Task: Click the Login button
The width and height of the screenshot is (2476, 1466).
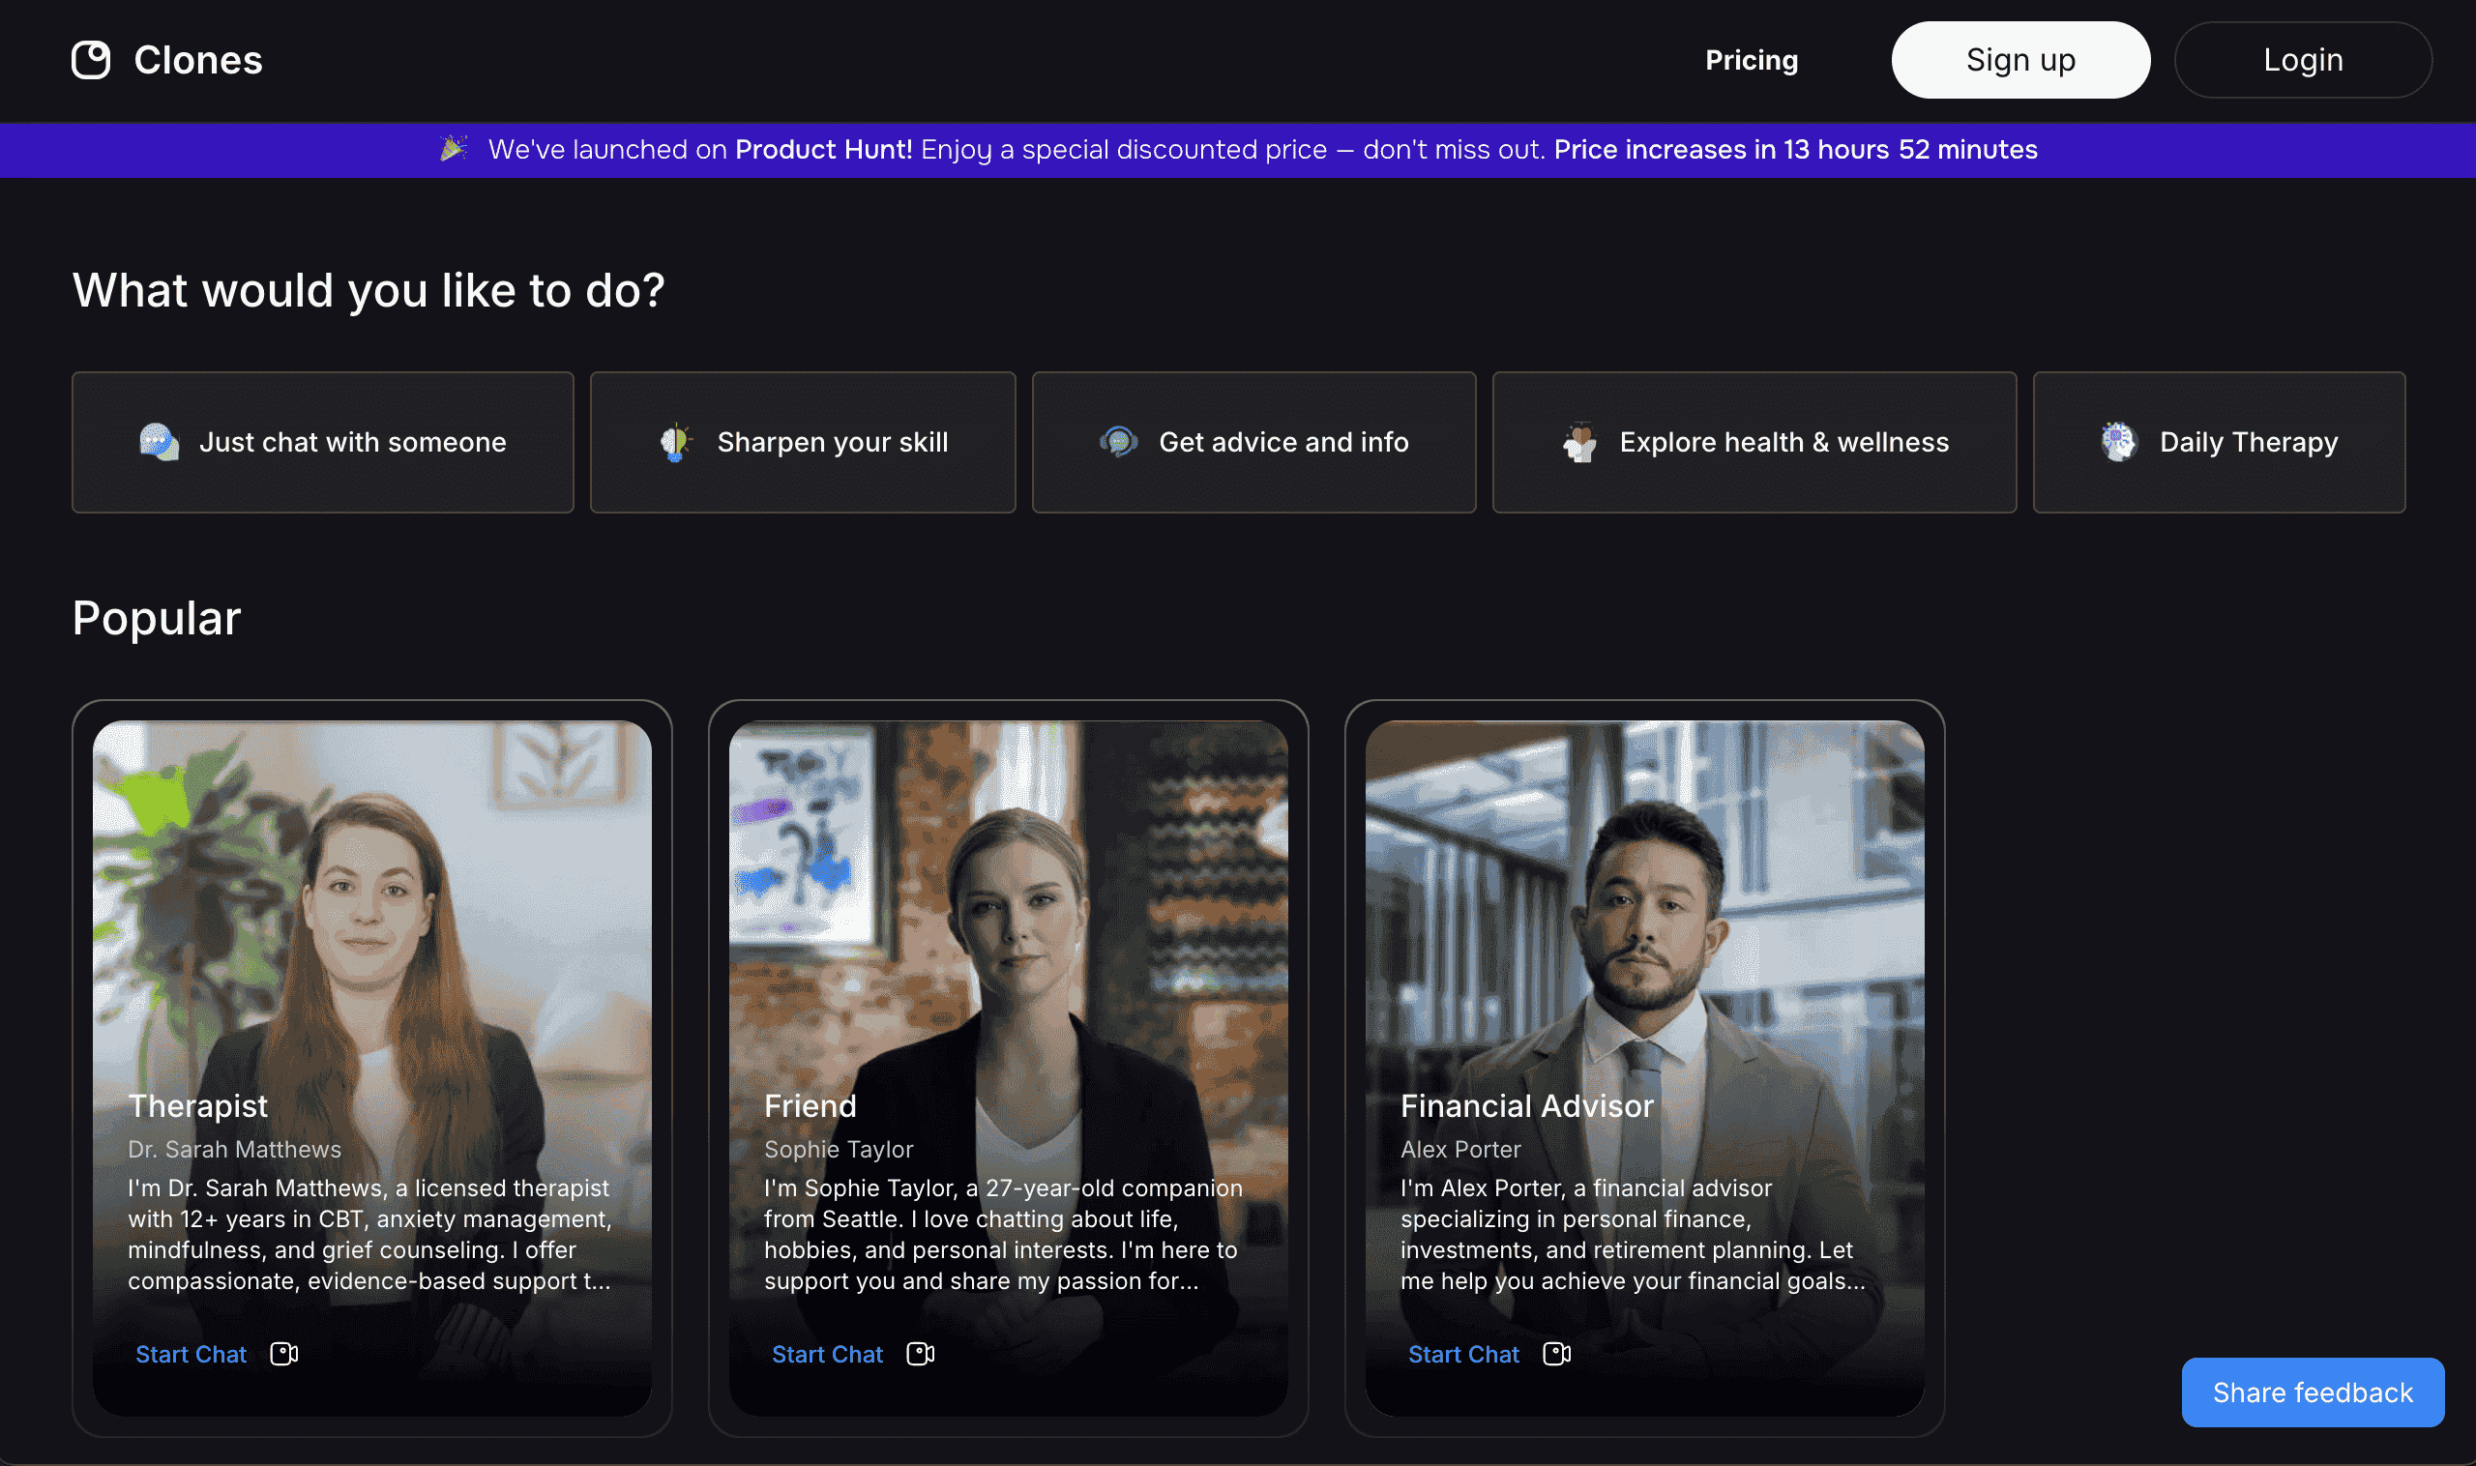Action: [x=2302, y=60]
